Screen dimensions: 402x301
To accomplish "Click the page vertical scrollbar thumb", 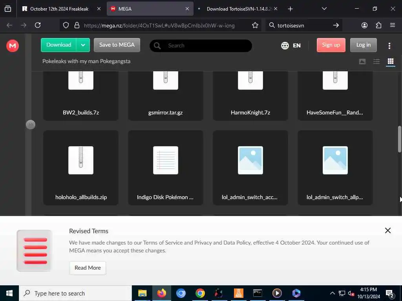I will [x=399, y=139].
